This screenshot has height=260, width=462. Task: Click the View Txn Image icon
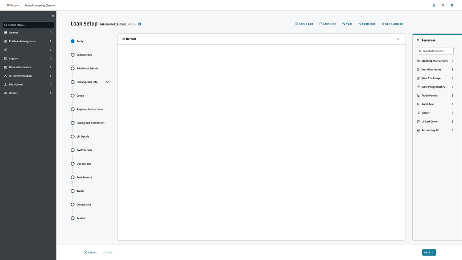point(418,78)
